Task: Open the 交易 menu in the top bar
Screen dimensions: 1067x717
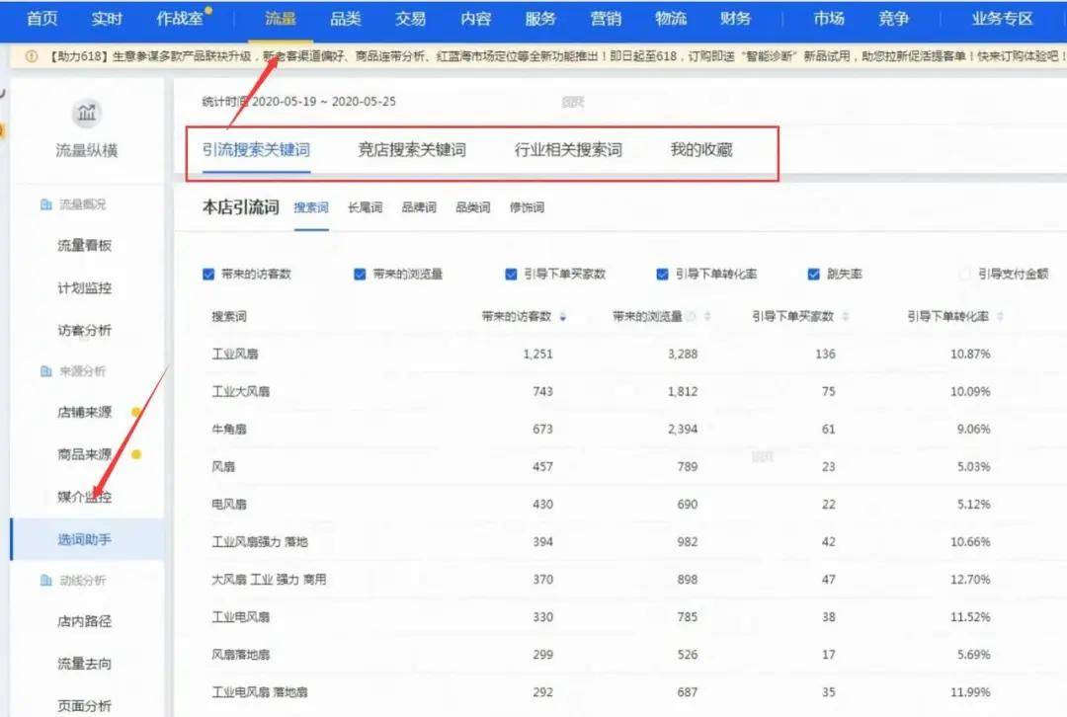Action: [411, 18]
